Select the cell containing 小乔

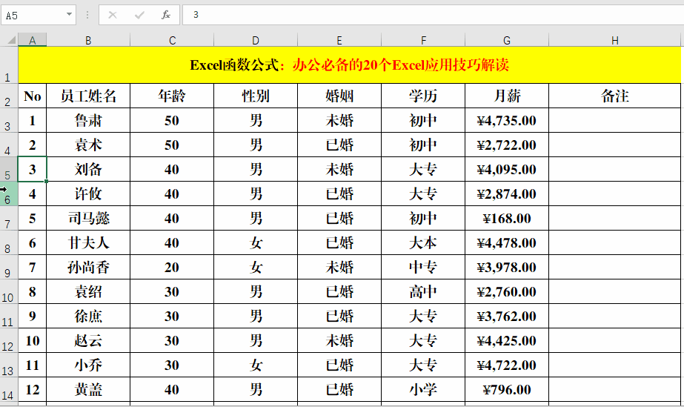(88, 364)
